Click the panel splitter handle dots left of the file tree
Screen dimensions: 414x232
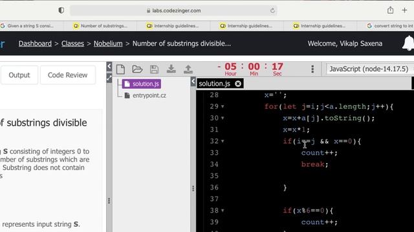point(109,201)
